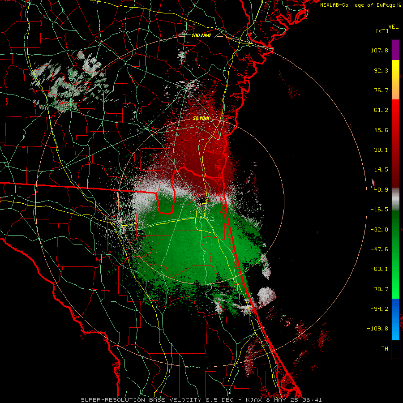This screenshot has width=403, height=403.
Task: Select the 45.6 velocity scale value
Action: pos(381,130)
